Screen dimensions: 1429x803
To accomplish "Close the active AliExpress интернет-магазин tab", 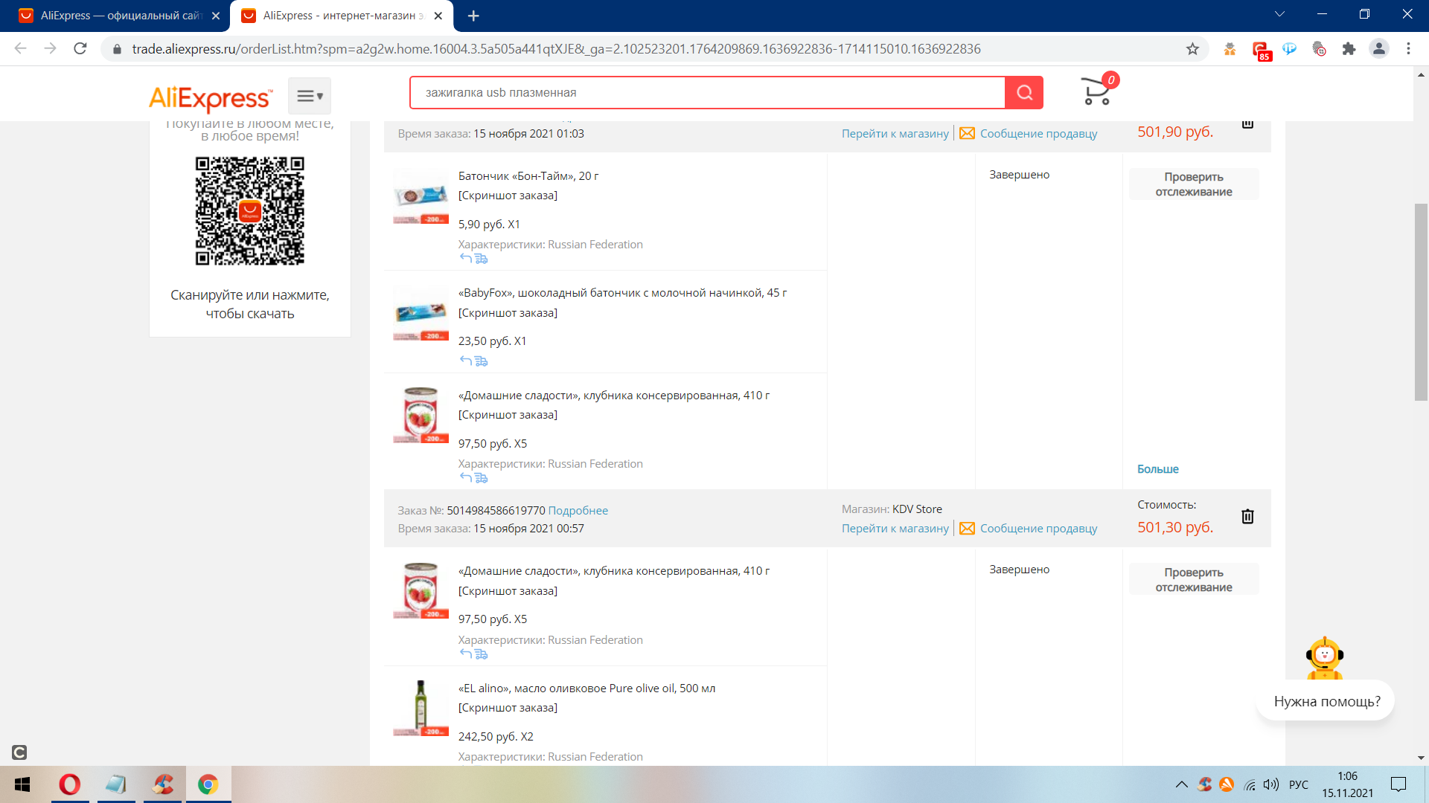I will coord(438,16).
